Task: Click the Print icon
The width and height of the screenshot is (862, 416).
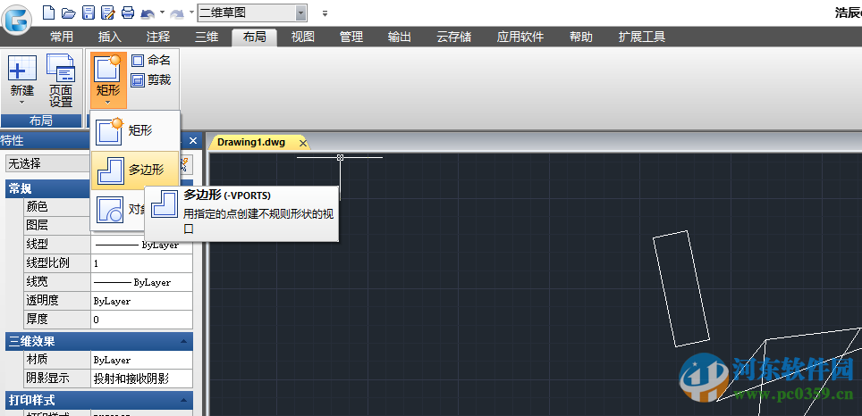Action: [128, 12]
